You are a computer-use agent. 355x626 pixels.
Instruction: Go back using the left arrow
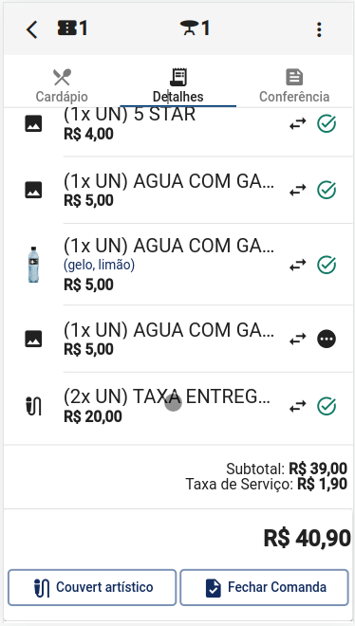(x=32, y=29)
